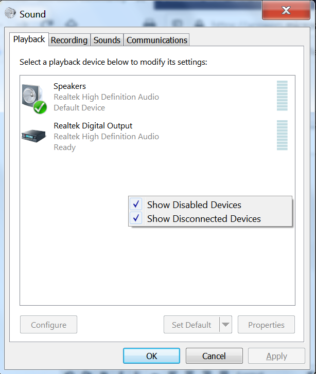
Task: Click the green default-device checkmark badge
Action: [40, 107]
